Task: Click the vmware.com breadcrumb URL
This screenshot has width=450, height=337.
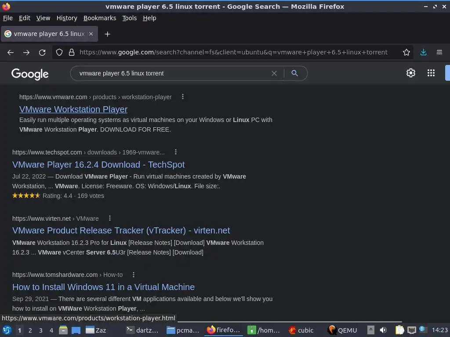Action: click(x=95, y=97)
